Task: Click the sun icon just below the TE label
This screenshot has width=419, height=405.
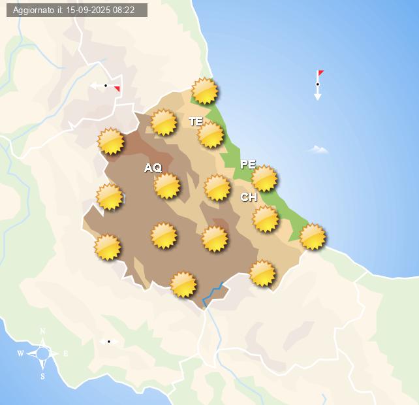Action: [210, 135]
